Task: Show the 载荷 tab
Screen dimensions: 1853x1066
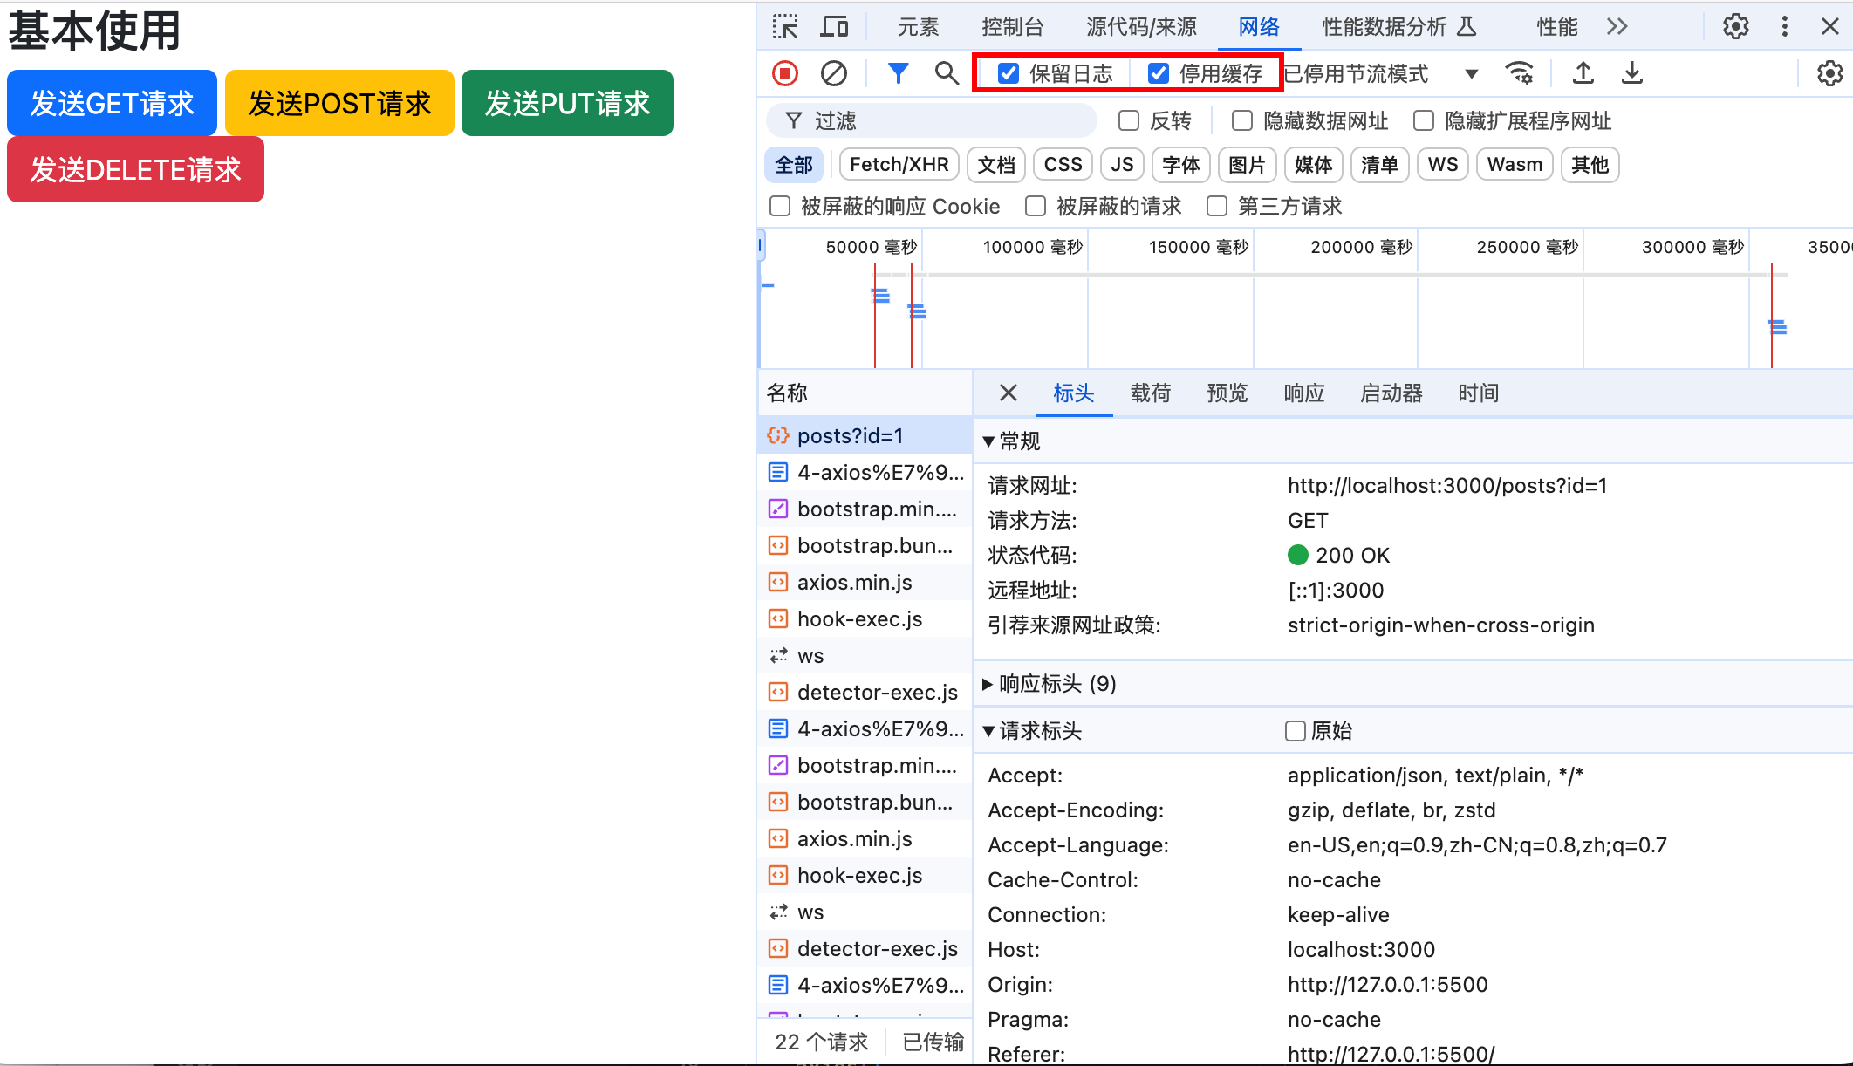Action: point(1151,393)
